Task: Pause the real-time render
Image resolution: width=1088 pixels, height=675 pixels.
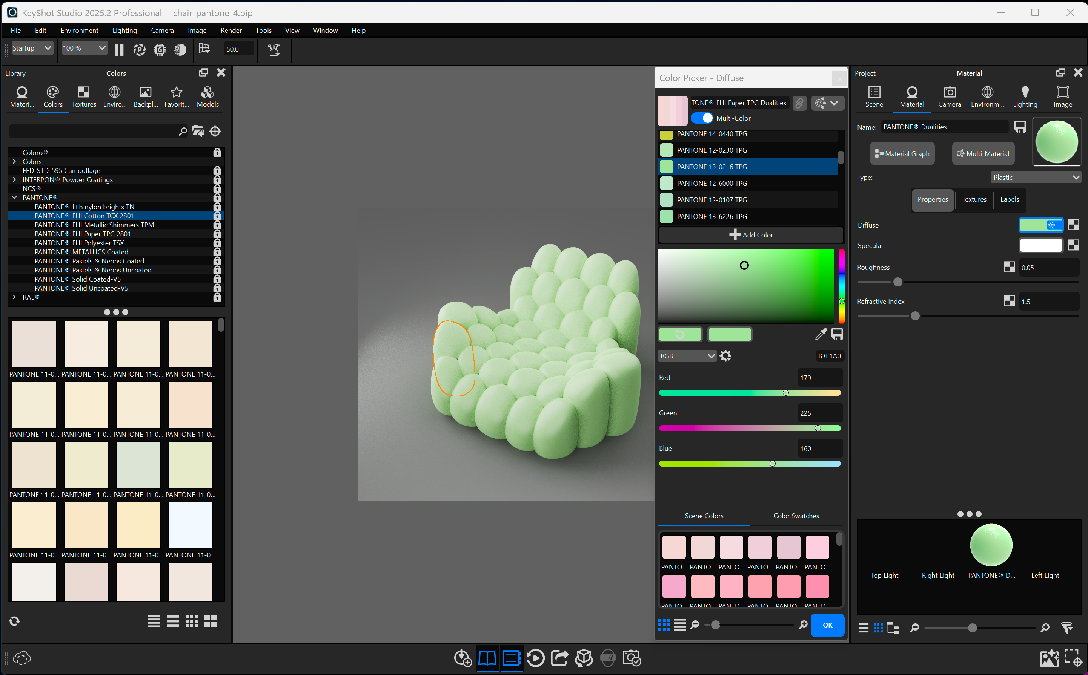Action: [x=119, y=49]
